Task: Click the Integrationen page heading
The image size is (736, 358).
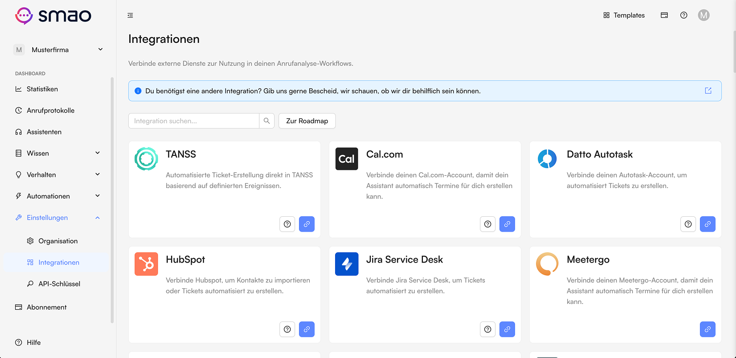Action: pyautogui.click(x=164, y=39)
